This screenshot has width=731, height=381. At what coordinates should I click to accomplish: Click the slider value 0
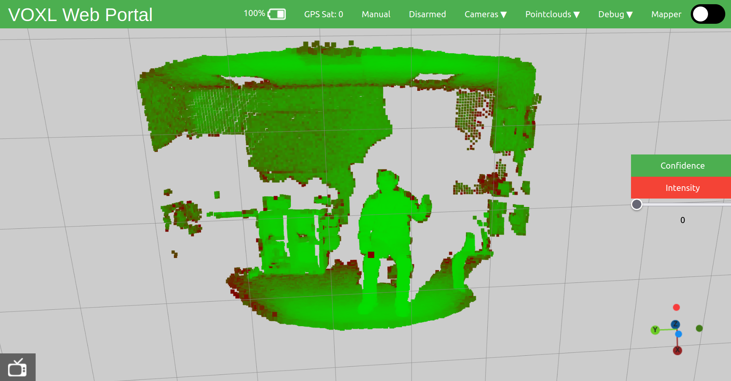coord(682,220)
